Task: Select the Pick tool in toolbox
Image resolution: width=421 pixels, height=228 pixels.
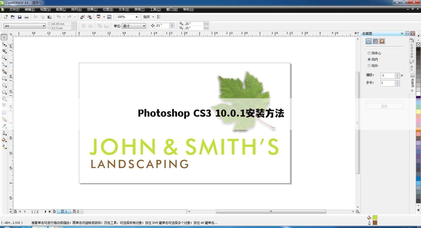Action: (x=4, y=37)
